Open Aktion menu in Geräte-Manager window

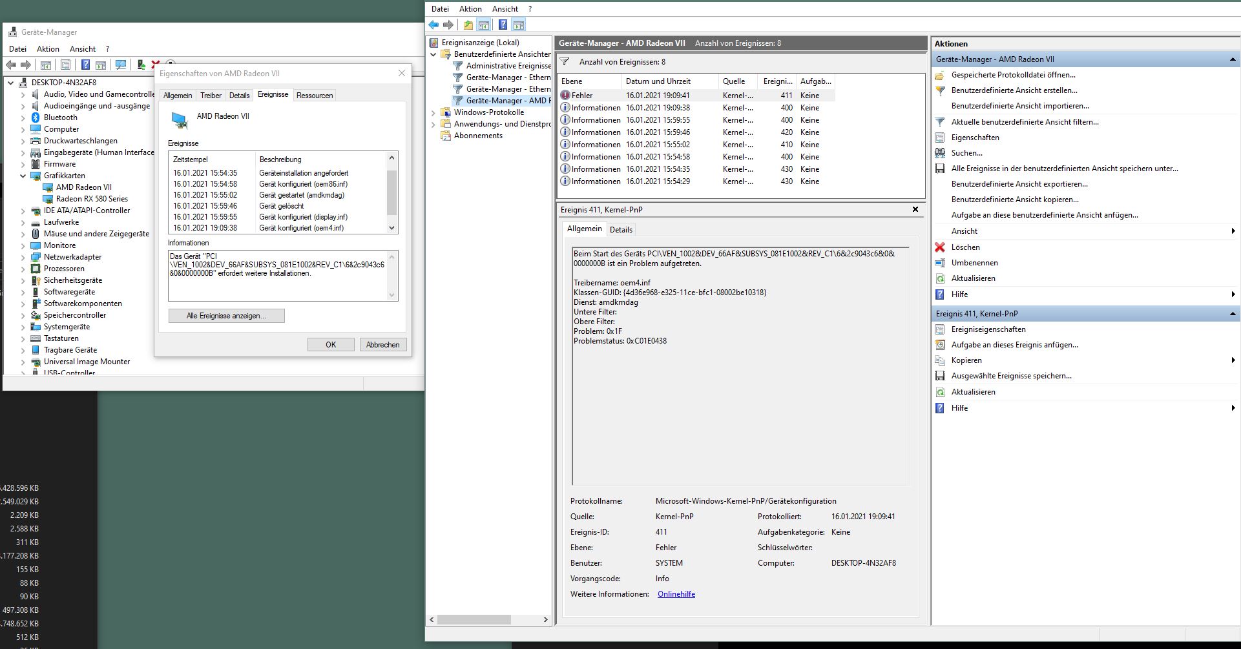(x=48, y=49)
